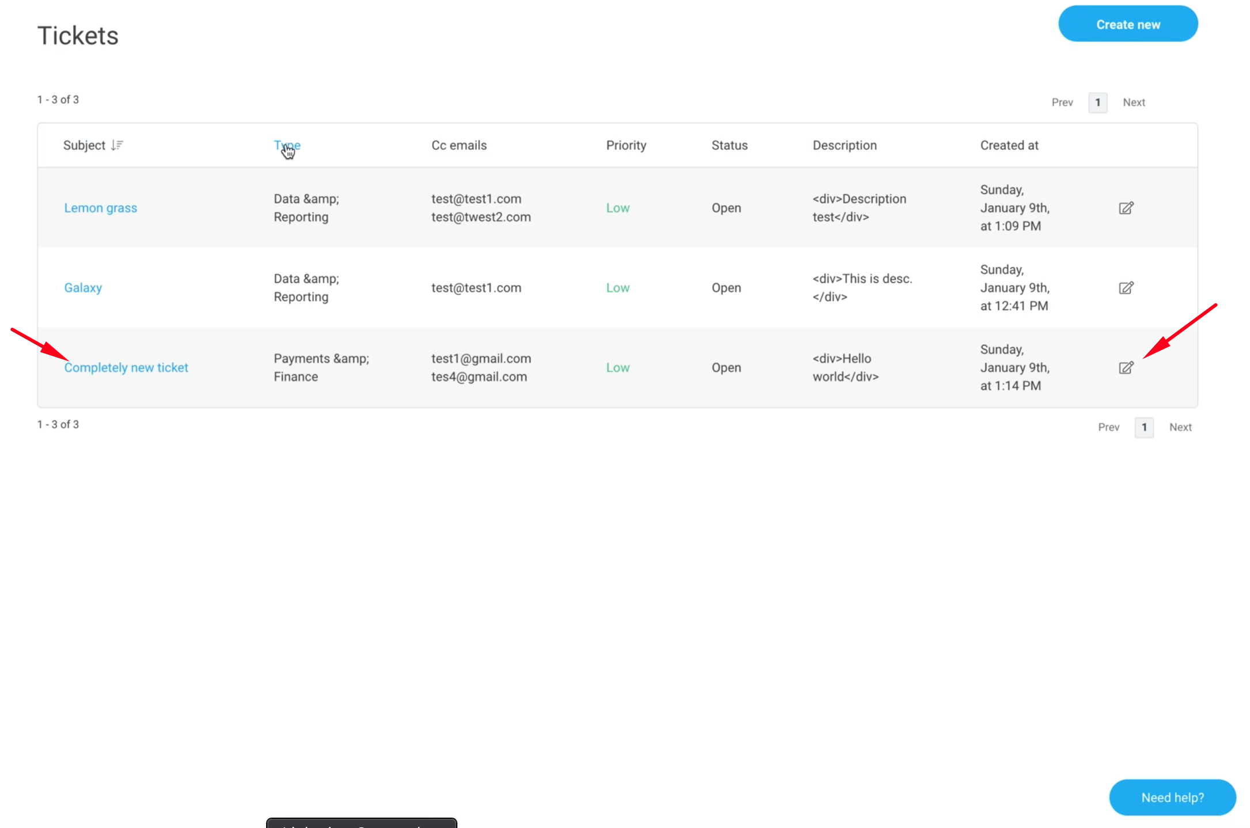Image resolution: width=1250 pixels, height=828 pixels.
Task: Click the Cc emails column header
Action: pyautogui.click(x=459, y=145)
